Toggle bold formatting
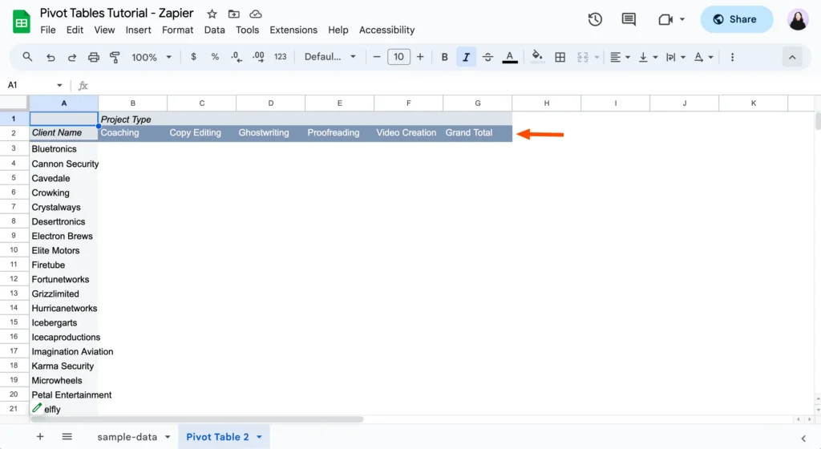This screenshot has height=449, width=821. click(444, 57)
